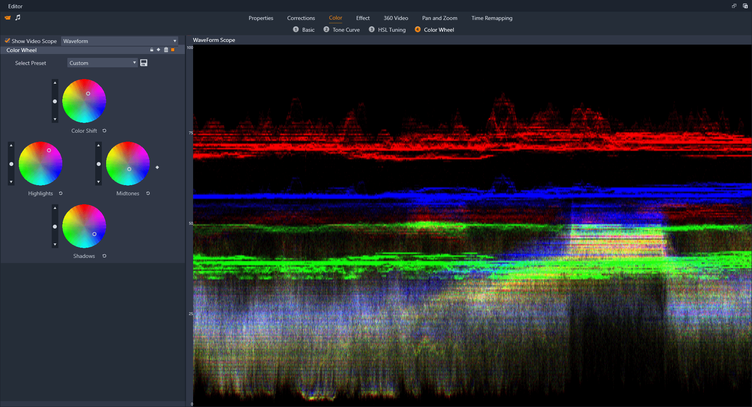The image size is (752, 407).
Task: Click the music note audio icon
Action: 18,18
